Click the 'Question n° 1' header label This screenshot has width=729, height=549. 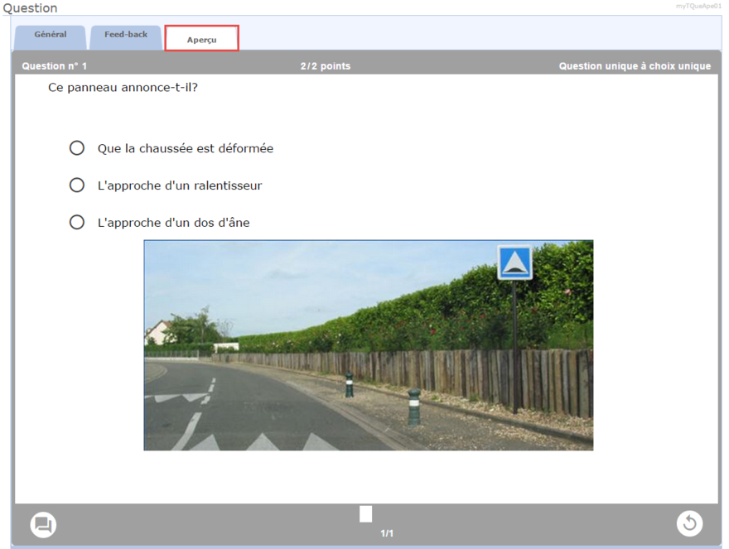click(54, 66)
